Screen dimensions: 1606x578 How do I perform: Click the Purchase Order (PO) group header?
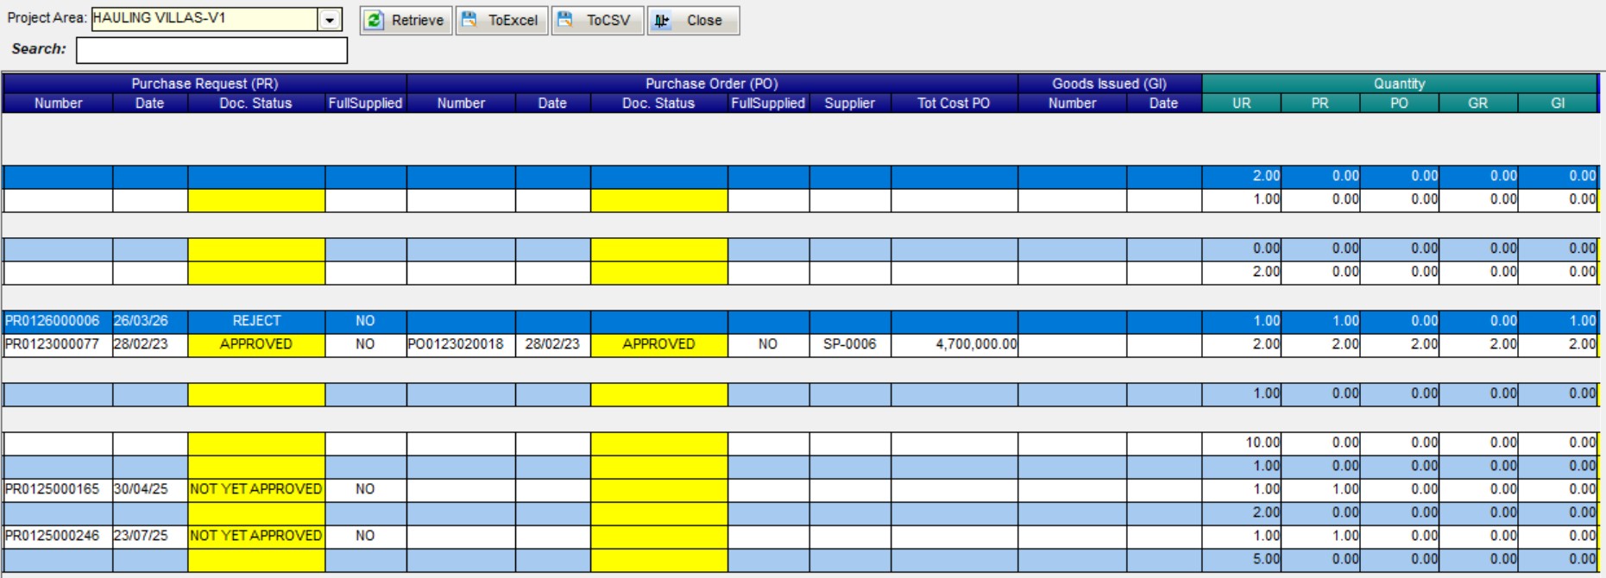[712, 84]
